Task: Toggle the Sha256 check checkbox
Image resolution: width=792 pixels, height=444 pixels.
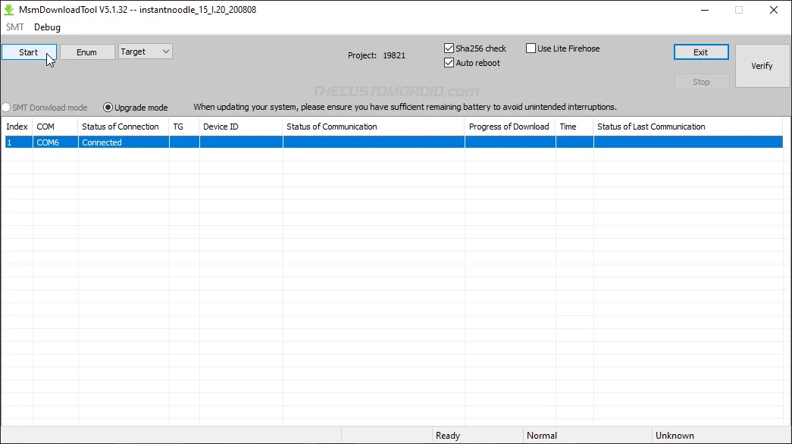Action: click(x=449, y=48)
